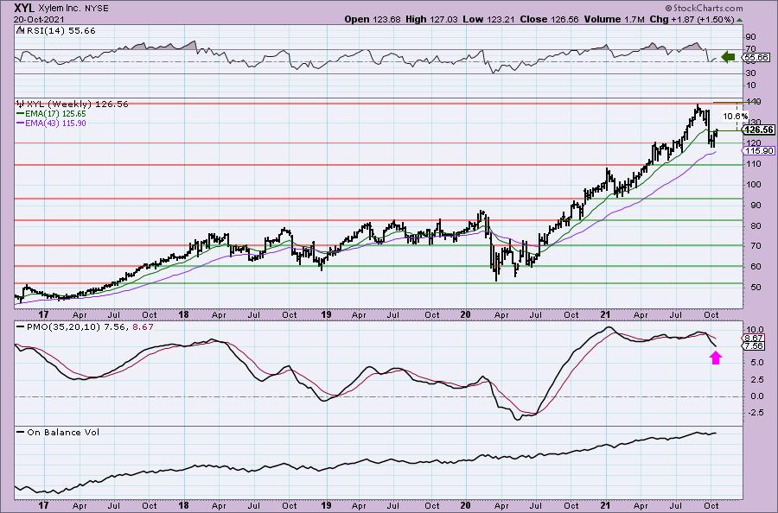
Task: Click the Low 123.21 value
Action: click(488, 19)
